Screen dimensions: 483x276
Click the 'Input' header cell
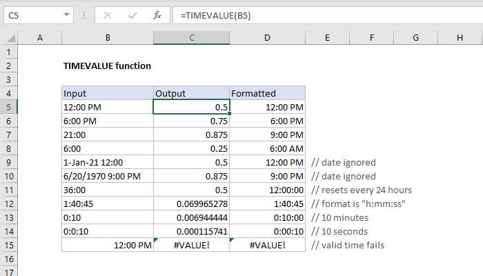(x=108, y=93)
